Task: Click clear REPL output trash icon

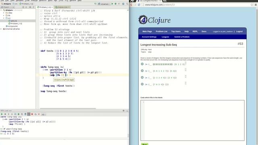Action: (x=25, y=114)
